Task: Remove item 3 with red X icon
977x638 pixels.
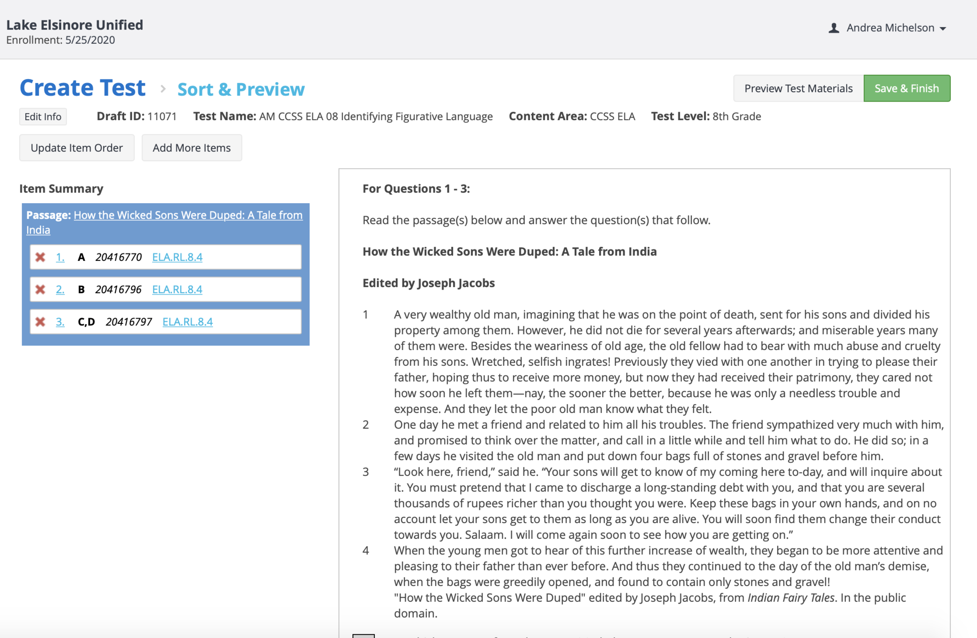Action: pyautogui.click(x=41, y=322)
